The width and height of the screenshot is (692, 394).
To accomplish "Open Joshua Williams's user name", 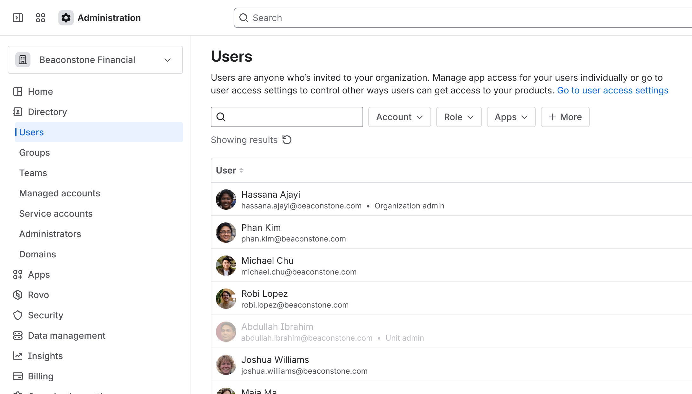I will click(275, 360).
